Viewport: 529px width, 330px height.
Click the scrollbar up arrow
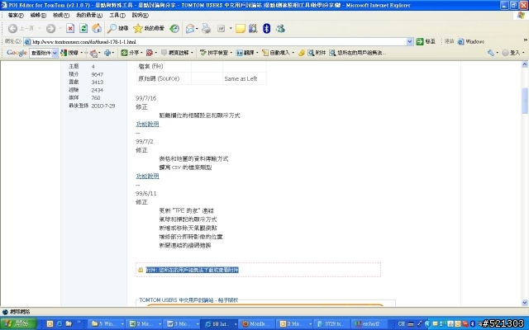click(x=525, y=64)
